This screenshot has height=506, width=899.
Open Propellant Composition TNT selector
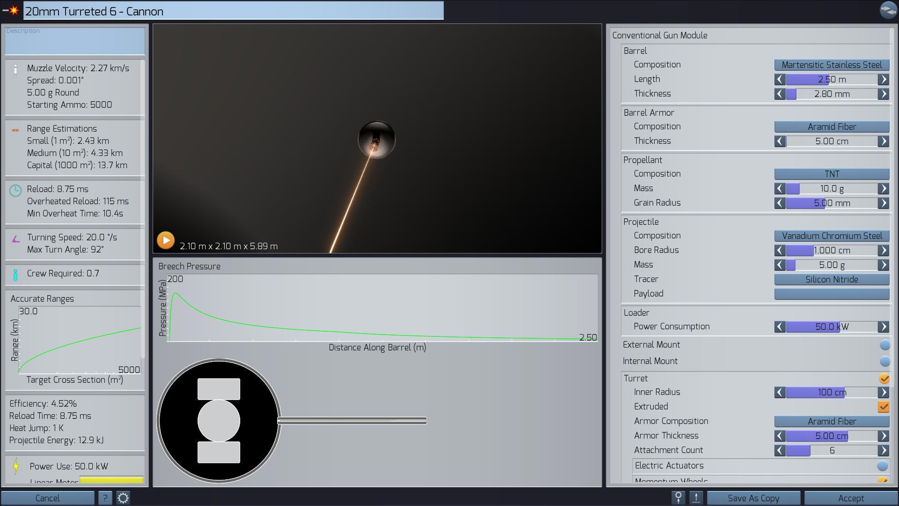click(832, 174)
